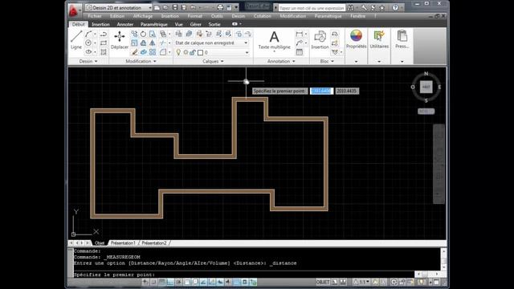Choose the Table tool in Annotation panel
This screenshot has height=289, width=514.
pos(299,52)
